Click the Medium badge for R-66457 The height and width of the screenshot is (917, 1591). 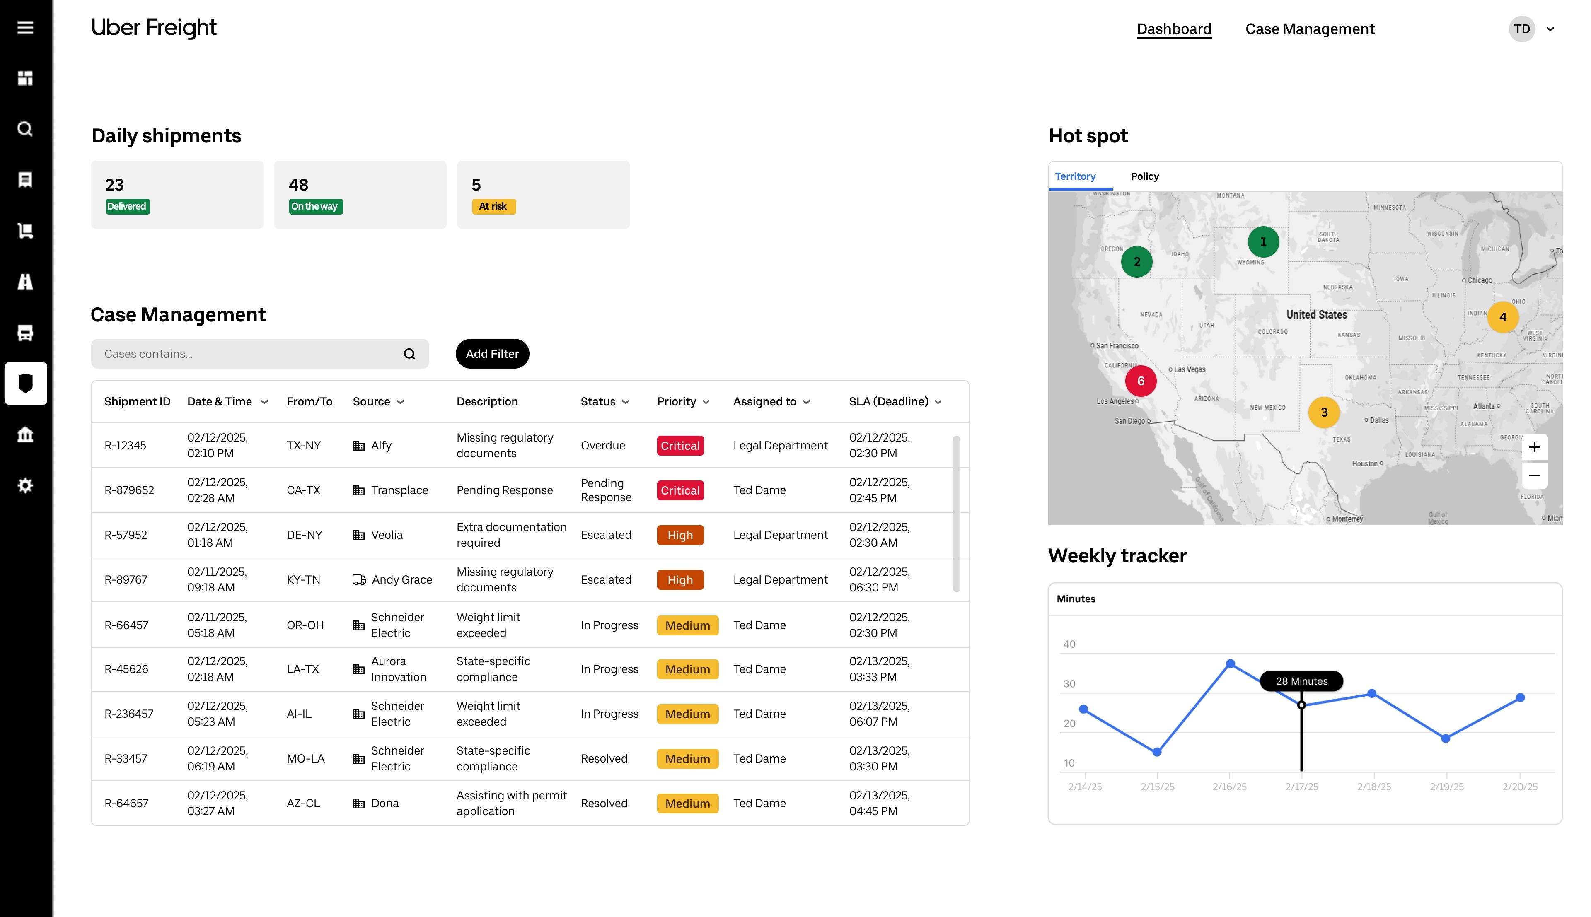[x=687, y=625]
